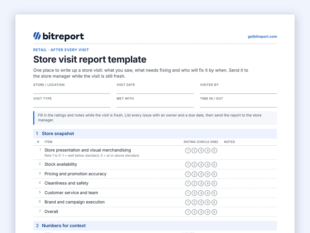Click the Pricing and promotion accuracy text

[x=75, y=174]
